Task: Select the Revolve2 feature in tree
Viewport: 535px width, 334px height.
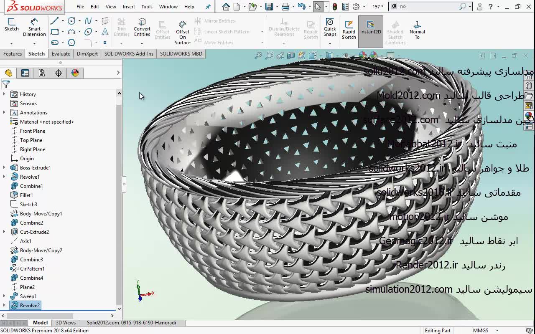Action: tap(25, 306)
